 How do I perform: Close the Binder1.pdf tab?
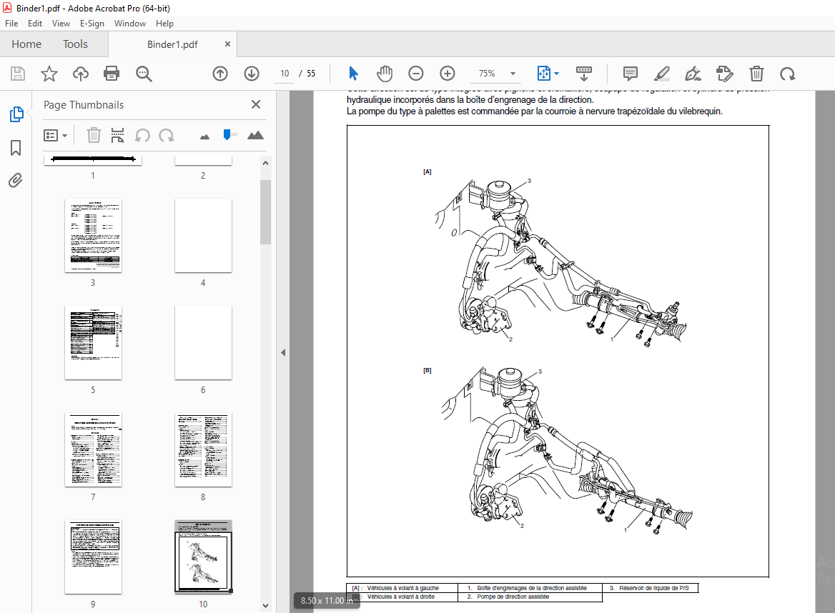tap(227, 44)
